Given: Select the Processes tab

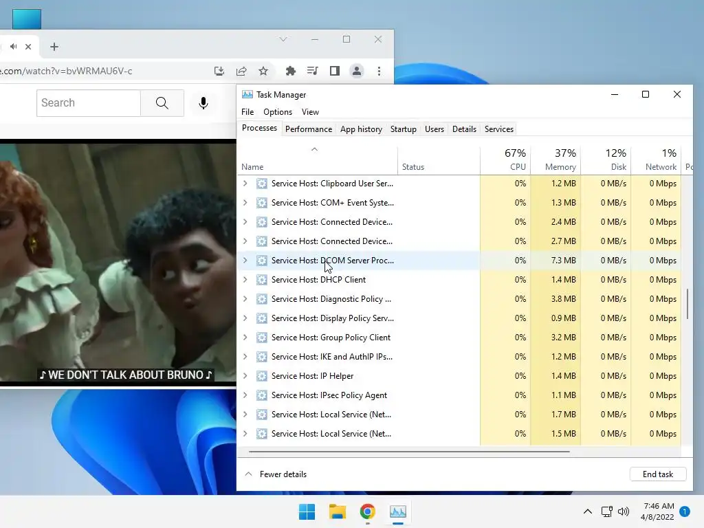Looking at the screenshot, I should pos(259,128).
